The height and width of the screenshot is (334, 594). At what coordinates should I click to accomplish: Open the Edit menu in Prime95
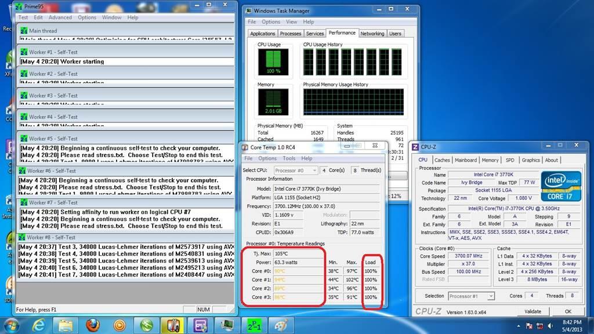[38, 17]
